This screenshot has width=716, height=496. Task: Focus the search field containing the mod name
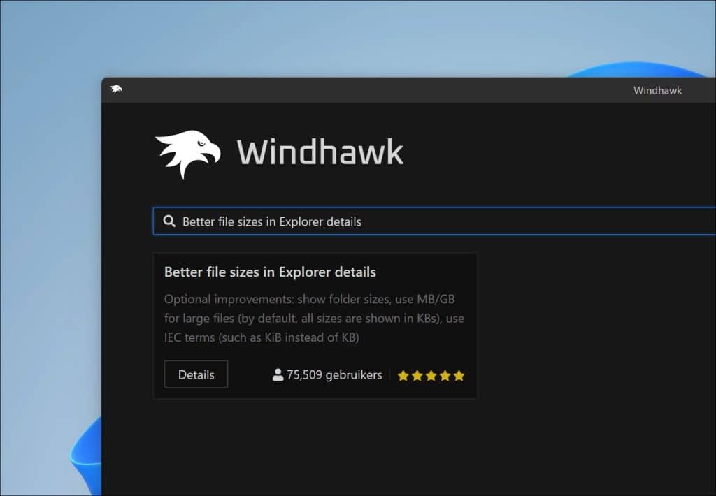(434, 221)
